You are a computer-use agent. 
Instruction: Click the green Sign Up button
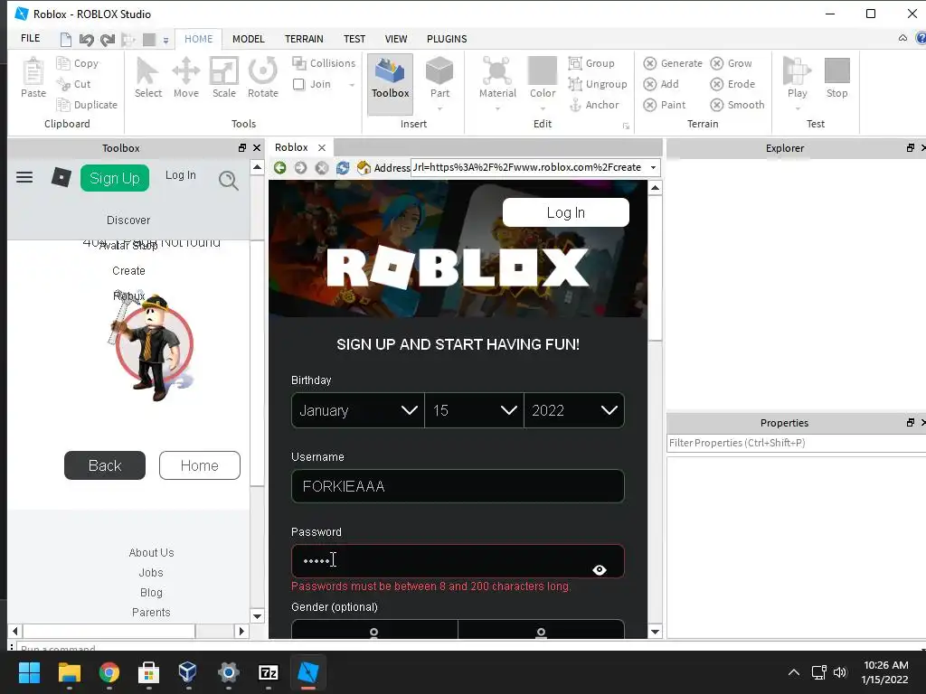(x=115, y=178)
